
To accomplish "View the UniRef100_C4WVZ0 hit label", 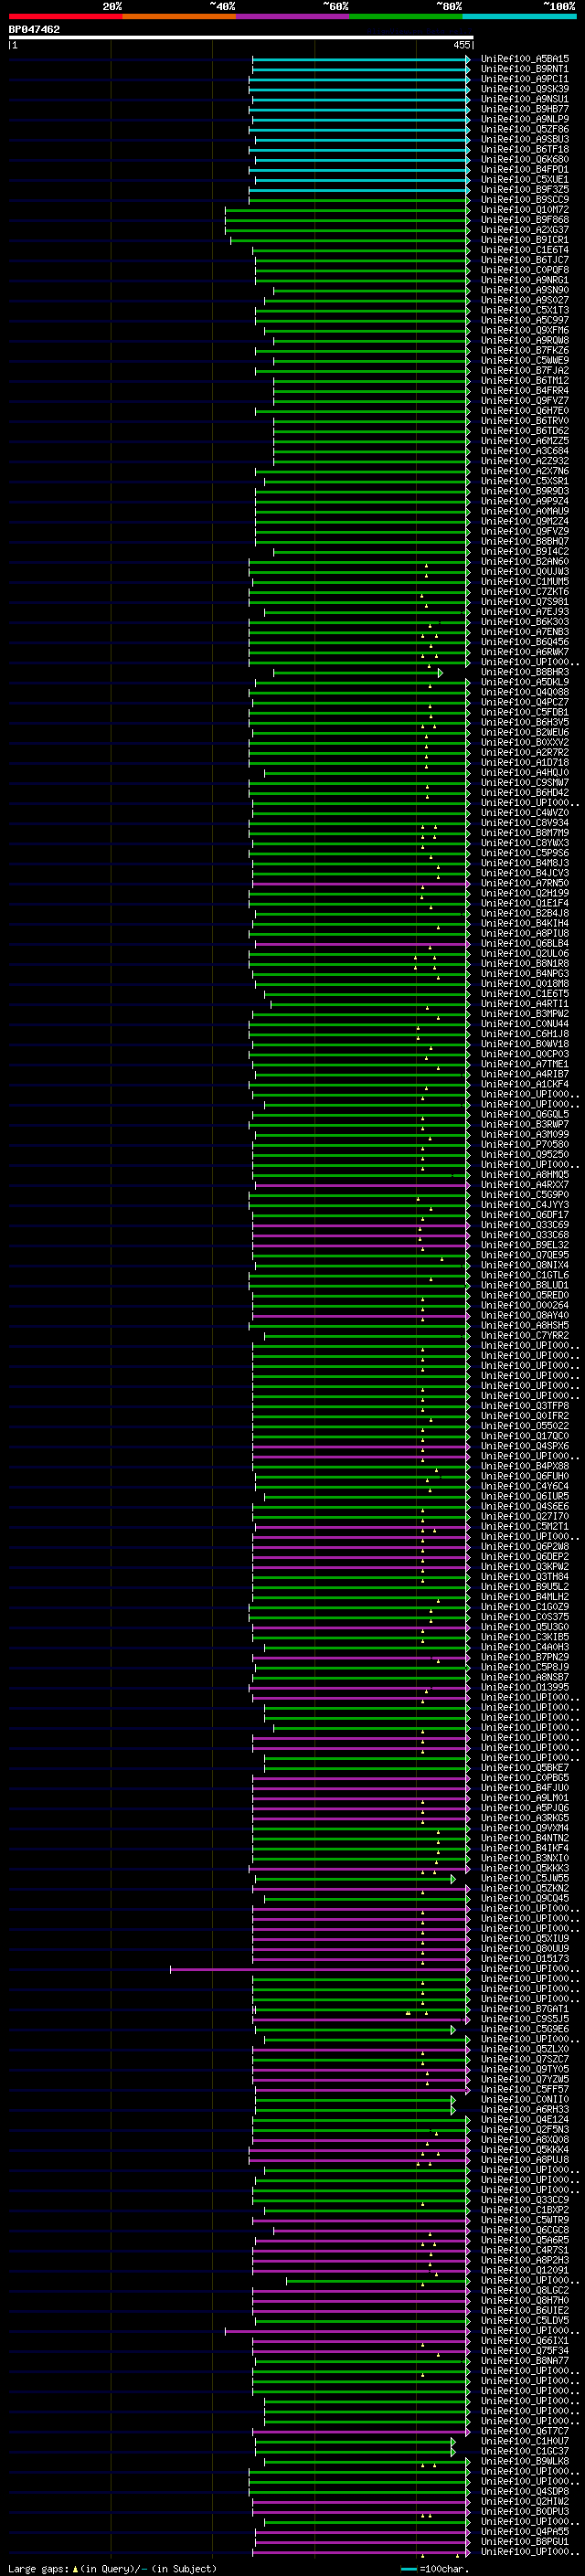I will point(525,813).
